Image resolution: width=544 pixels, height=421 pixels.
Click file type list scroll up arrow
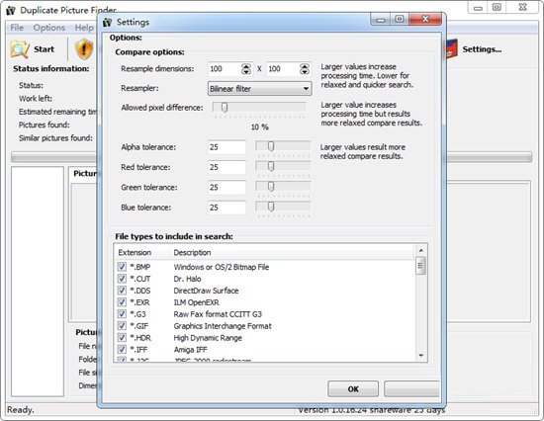pos(420,250)
